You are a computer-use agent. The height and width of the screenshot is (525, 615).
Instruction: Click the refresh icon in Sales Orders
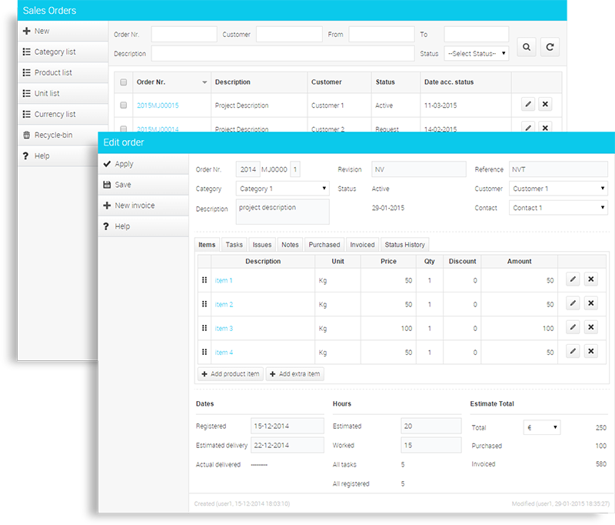coord(550,47)
